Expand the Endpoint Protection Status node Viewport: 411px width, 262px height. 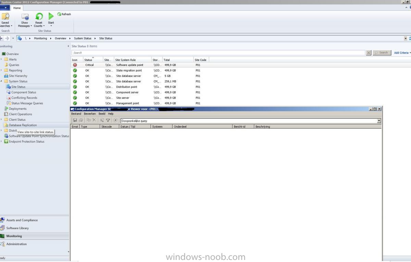(x=1, y=142)
